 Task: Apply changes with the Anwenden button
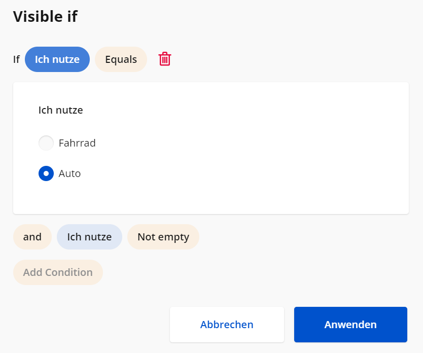click(x=350, y=325)
